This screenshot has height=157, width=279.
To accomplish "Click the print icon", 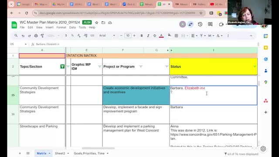I will [36, 36].
